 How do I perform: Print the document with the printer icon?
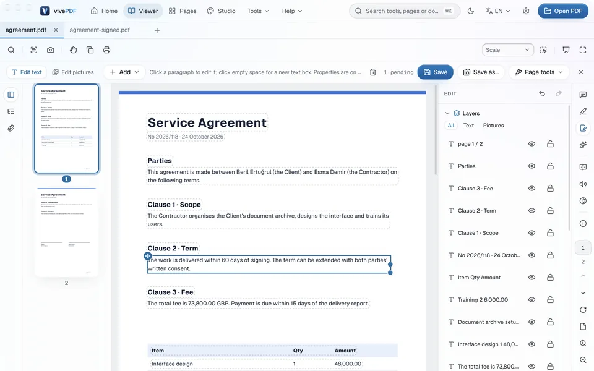pos(106,50)
